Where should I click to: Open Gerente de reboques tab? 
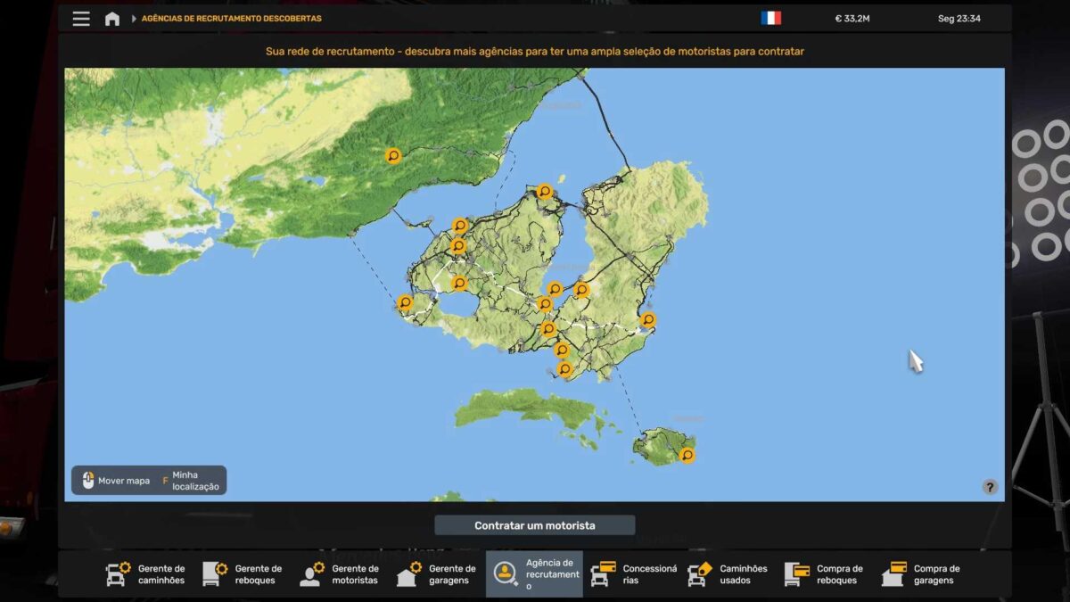[x=243, y=574]
